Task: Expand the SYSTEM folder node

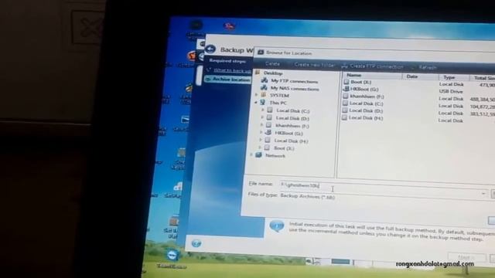Action: 256,94
